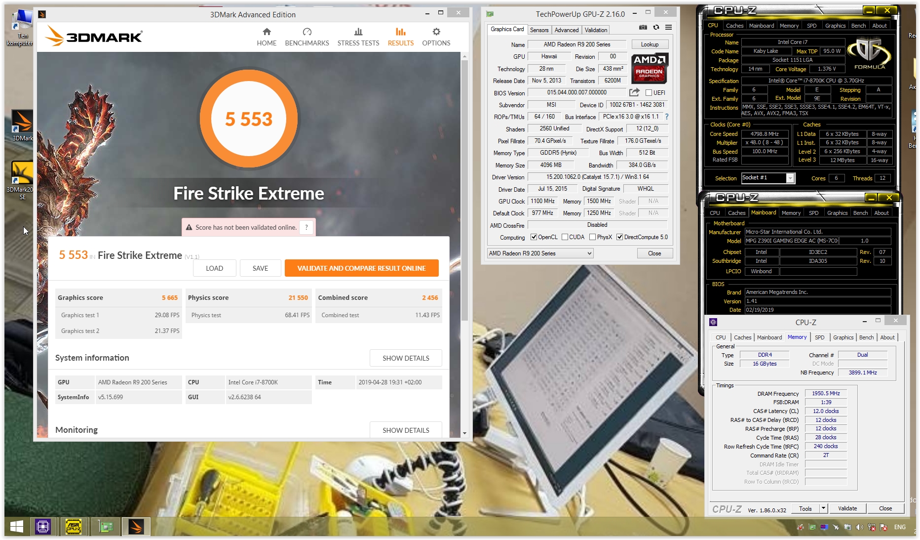
Task: Click the warning triangle in the validation notice
Action: click(x=189, y=227)
